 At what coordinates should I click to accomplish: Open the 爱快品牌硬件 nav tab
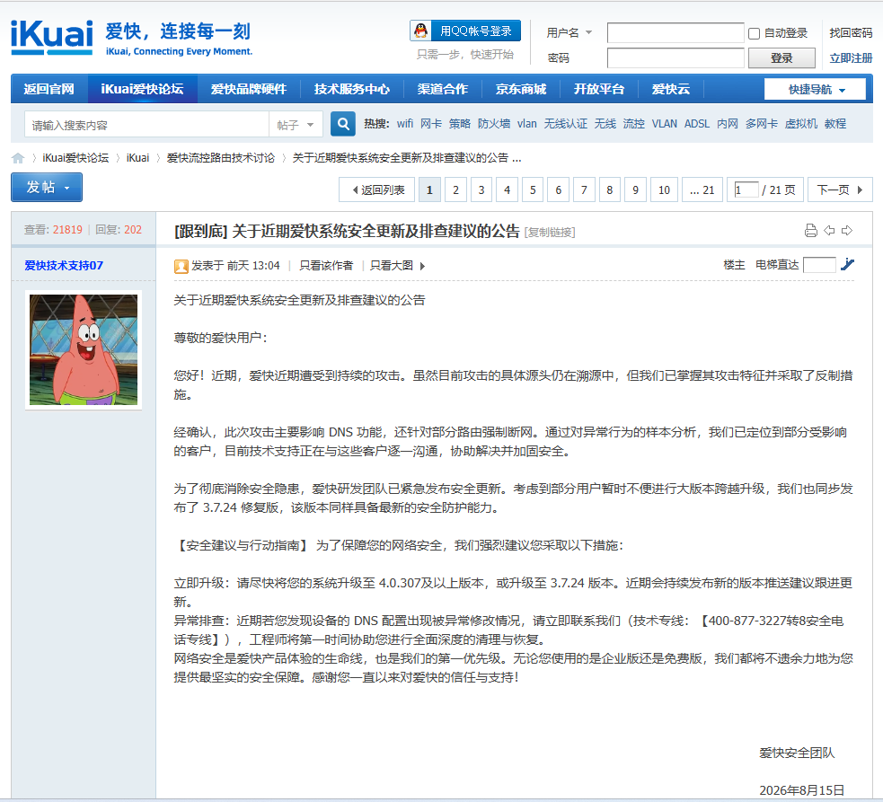[x=248, y=89]
